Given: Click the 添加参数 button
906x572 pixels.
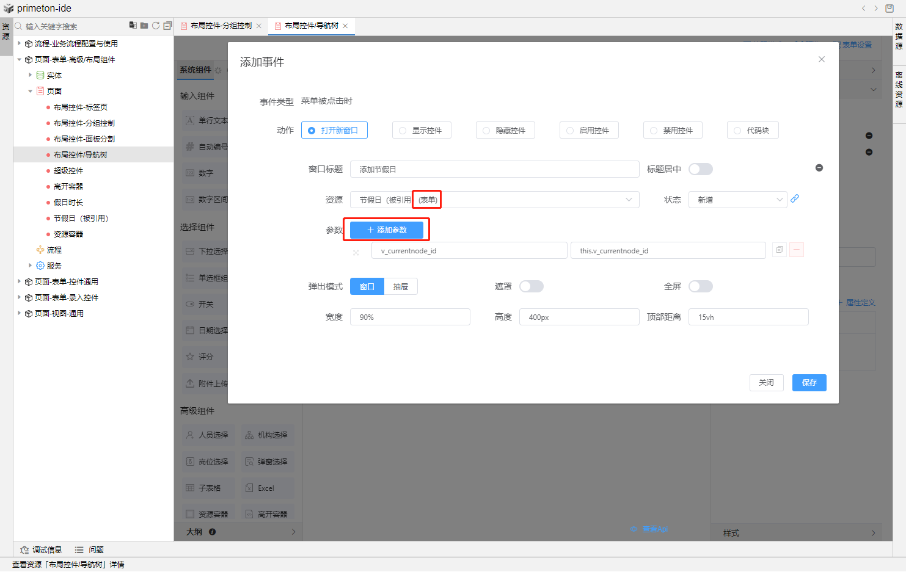Looking at the screenshot, I should pos(387,230).
